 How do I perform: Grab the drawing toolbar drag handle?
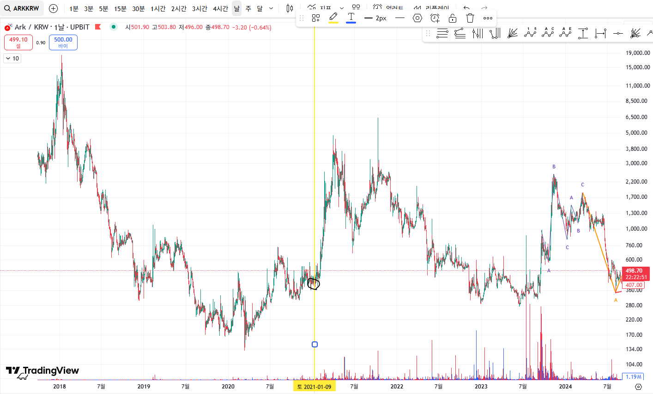(x=302, y=18)
